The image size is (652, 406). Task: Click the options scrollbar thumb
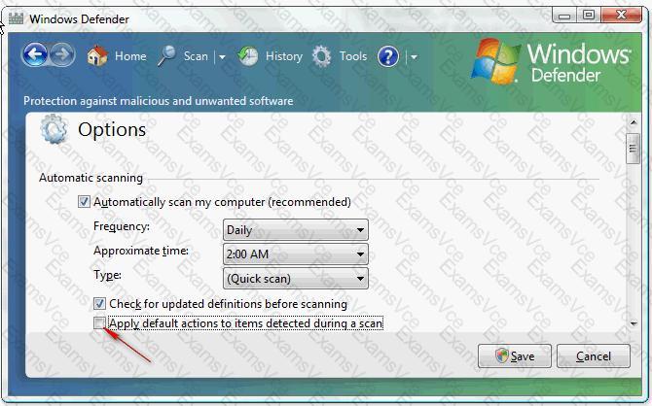pyautogui.click(x=633, y=149)
